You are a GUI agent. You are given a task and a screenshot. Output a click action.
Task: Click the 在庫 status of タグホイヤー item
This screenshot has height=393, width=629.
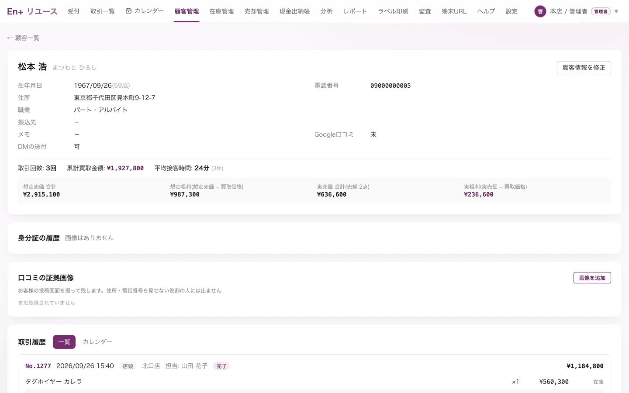click(x=598, y=382)
